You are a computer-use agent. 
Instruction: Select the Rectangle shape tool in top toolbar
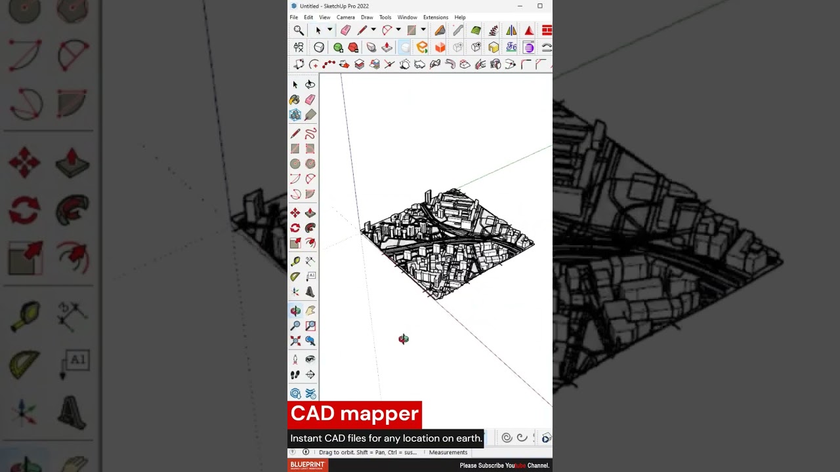[x=411, y=30]
